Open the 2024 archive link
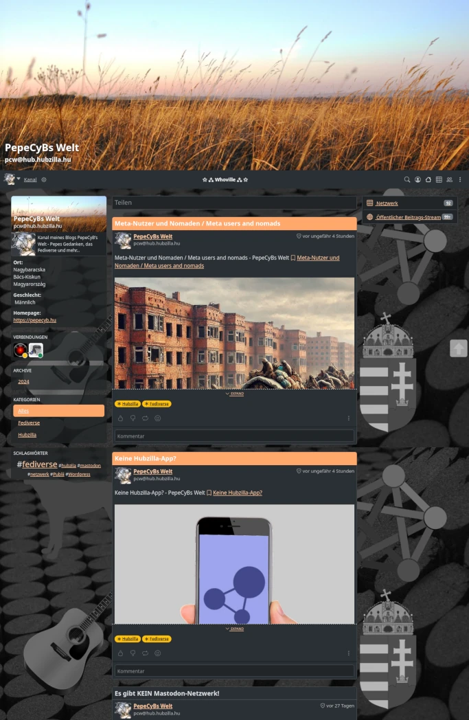The height and width of the screenshot is (720, 469). point(23,381)
